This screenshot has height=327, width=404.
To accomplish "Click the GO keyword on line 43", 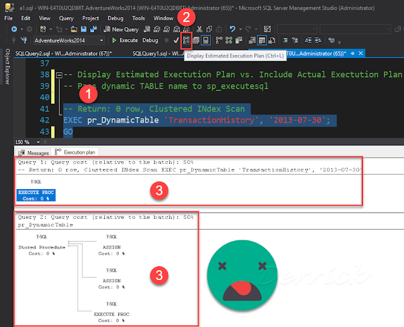I will tap(68, 132).
